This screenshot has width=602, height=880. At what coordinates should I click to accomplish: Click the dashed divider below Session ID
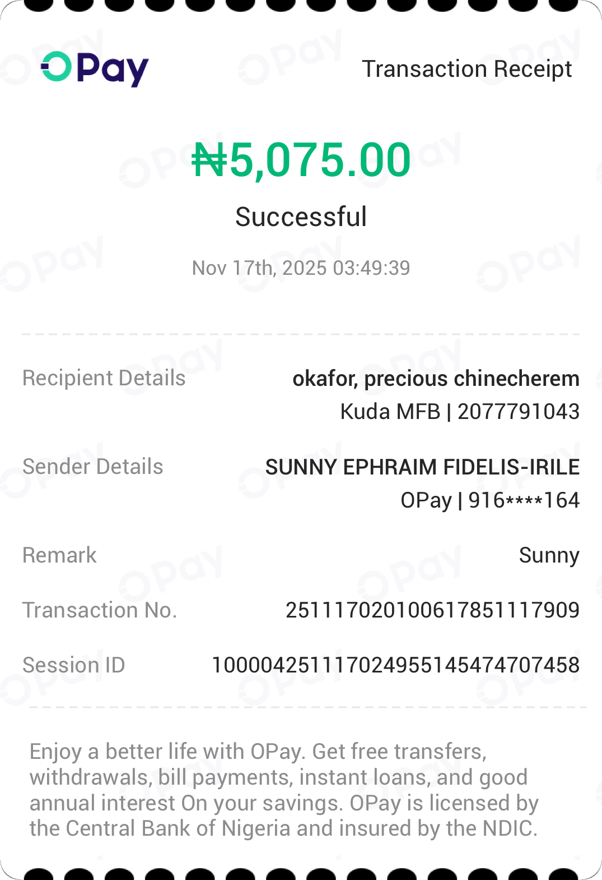pyautogui.click(x=307, y=708)
